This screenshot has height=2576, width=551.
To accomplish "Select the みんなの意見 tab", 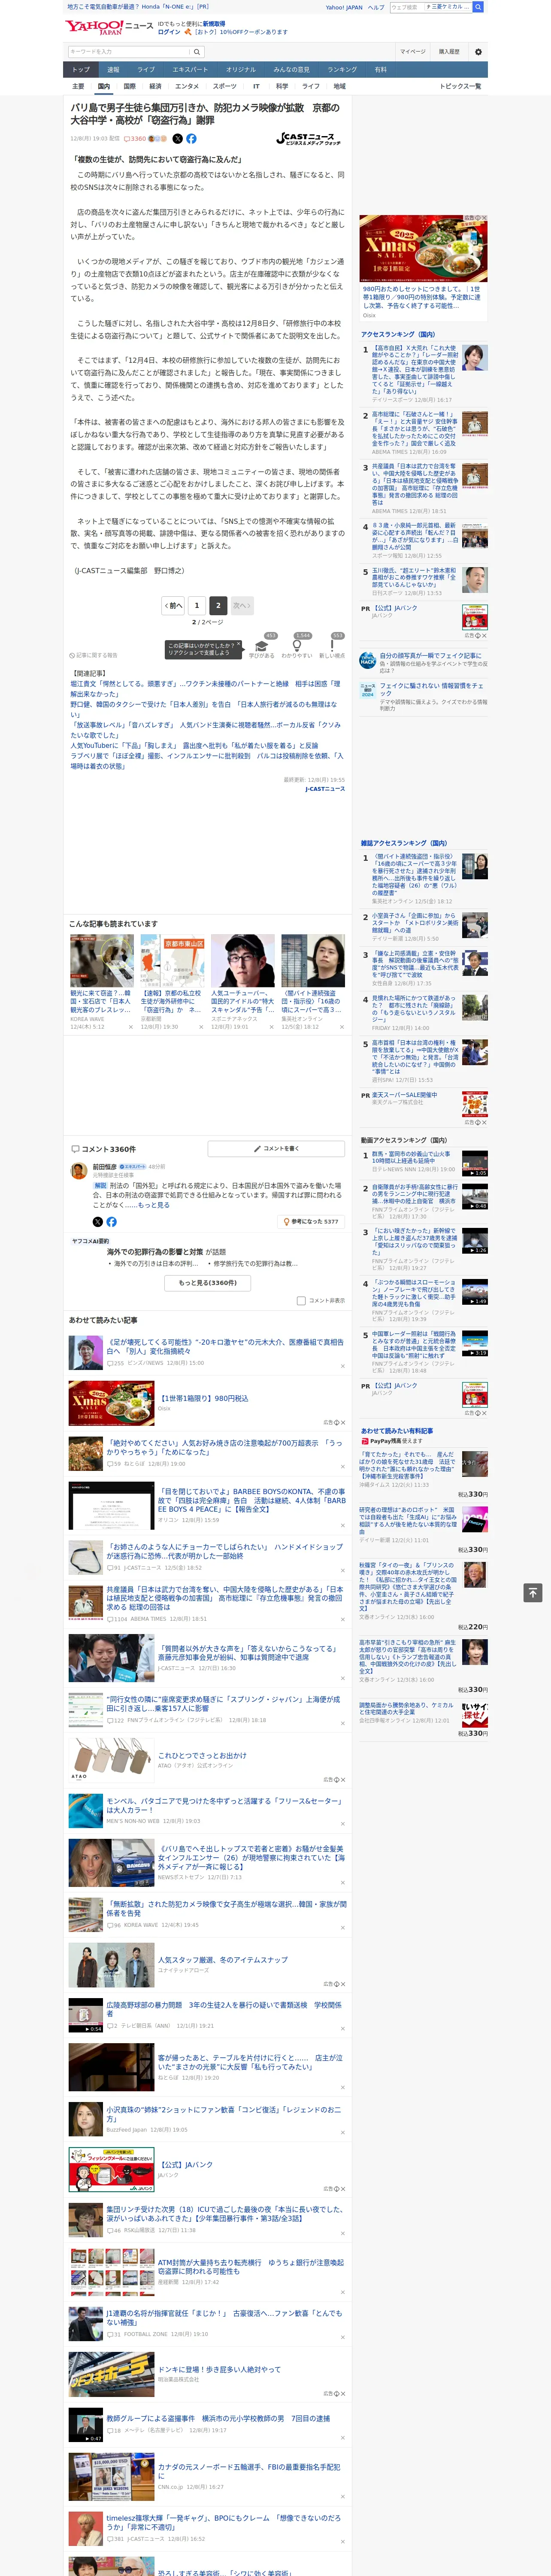I will (291, 70).
